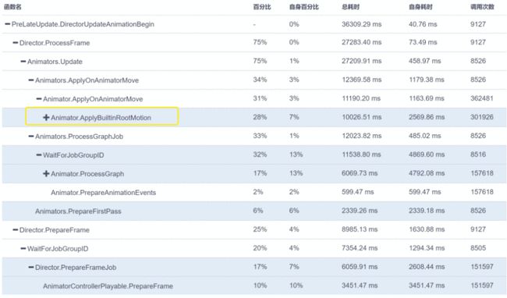507x298 pixels.
Task: Collapse Director.PrepareFrameJob minus icon
Action: [31, 268]
